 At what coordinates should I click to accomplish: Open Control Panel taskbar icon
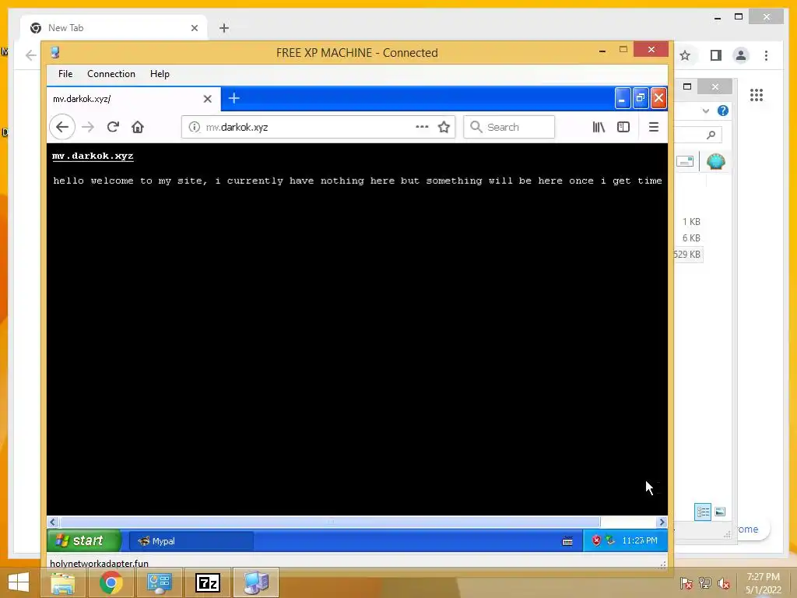click(159, 582)
